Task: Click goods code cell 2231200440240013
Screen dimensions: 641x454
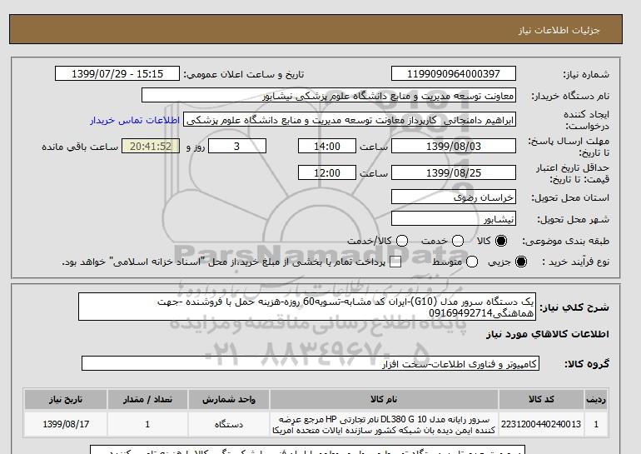Action: pyautogui.click(x=541, y=425)
